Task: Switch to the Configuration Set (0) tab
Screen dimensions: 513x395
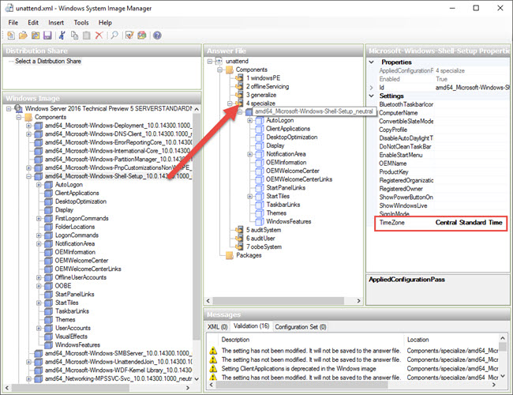Action: pyautogui.click(x=301, y=327)
